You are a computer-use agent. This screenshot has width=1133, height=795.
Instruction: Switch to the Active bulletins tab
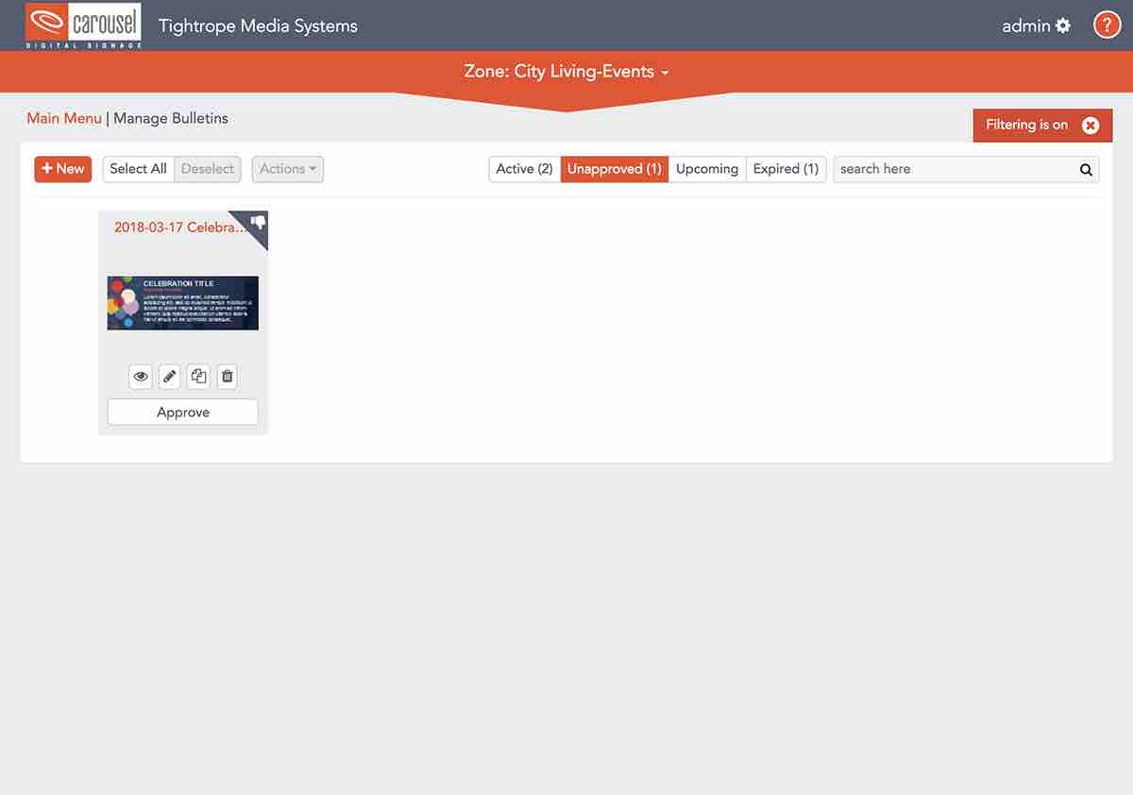tap(523, 168)
